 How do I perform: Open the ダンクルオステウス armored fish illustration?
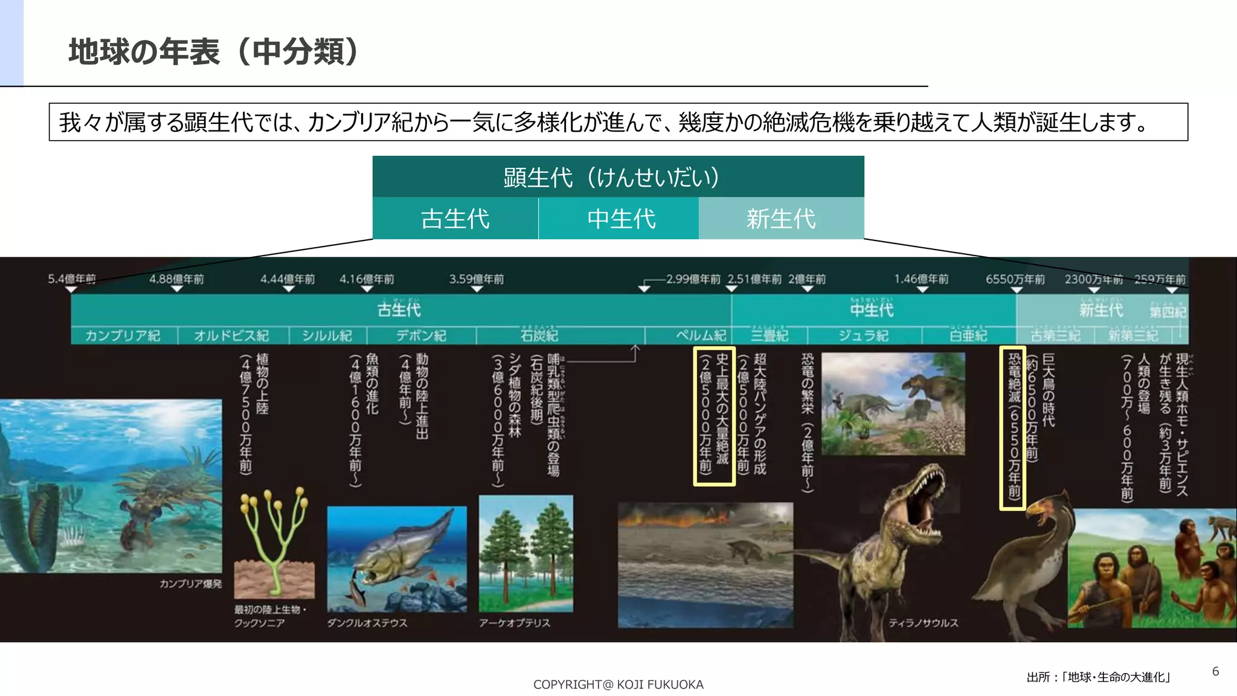(397, 559)
